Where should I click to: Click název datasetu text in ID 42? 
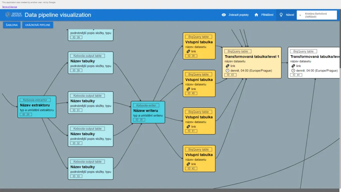tap(196, 159)
